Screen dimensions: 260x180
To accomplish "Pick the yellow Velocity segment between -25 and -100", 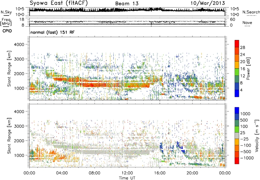I will [237, 142].
